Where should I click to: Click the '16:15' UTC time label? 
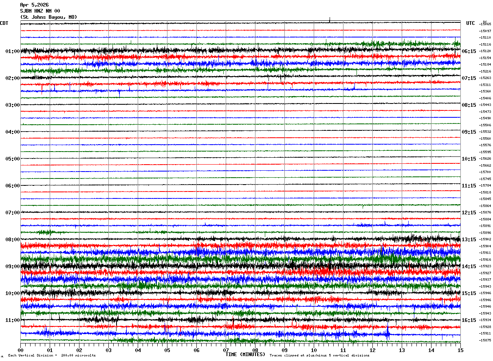coord(469,320)
